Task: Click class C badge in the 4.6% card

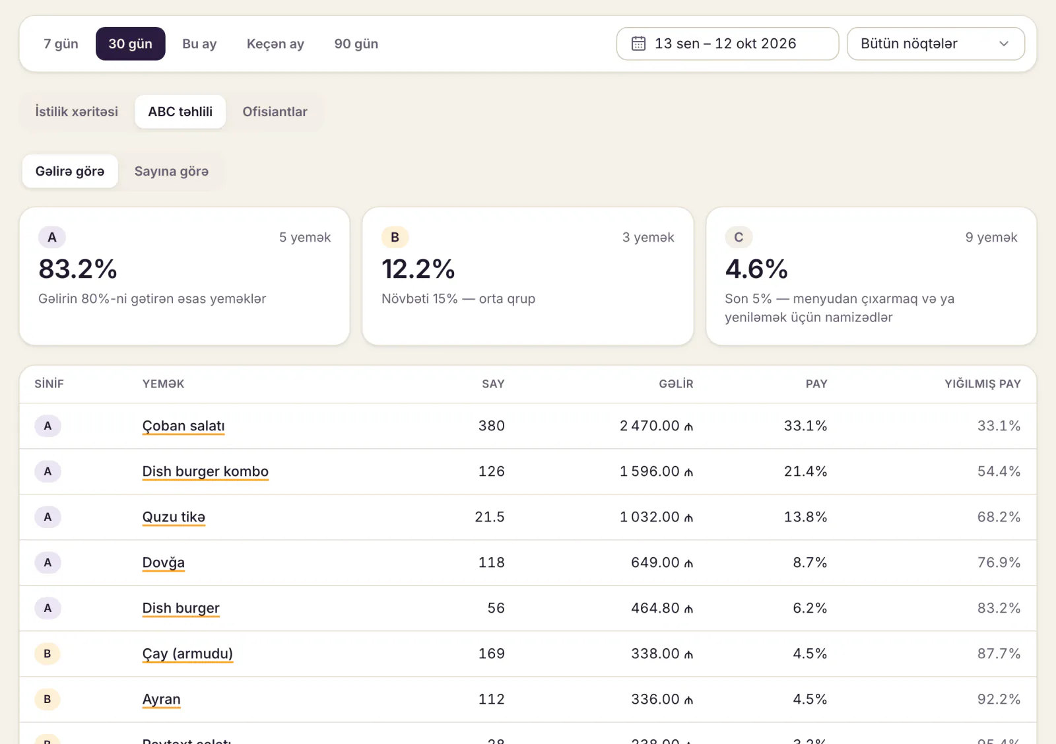Action: [x=739, y=237]
